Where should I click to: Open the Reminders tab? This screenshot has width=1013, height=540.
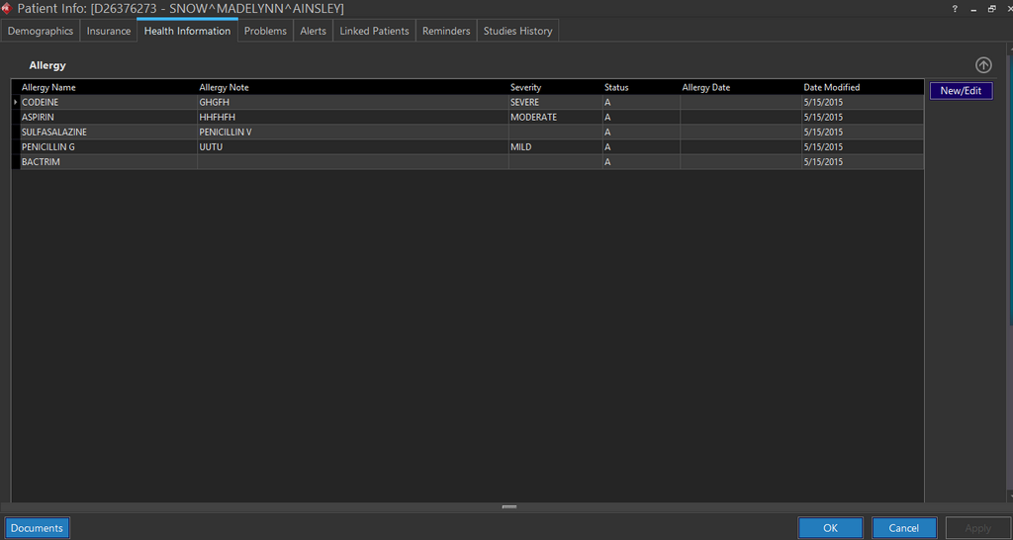tap(446, 31)
